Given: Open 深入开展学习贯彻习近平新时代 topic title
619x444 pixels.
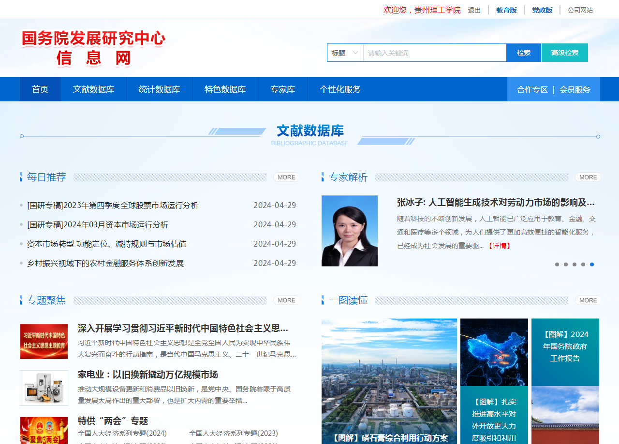Looking at the screenshot, I should click(183, 329).
